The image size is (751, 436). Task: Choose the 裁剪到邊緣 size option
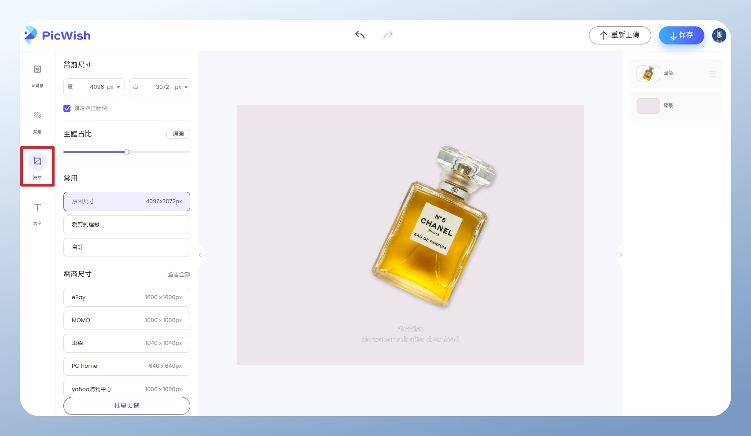[126, 224]
